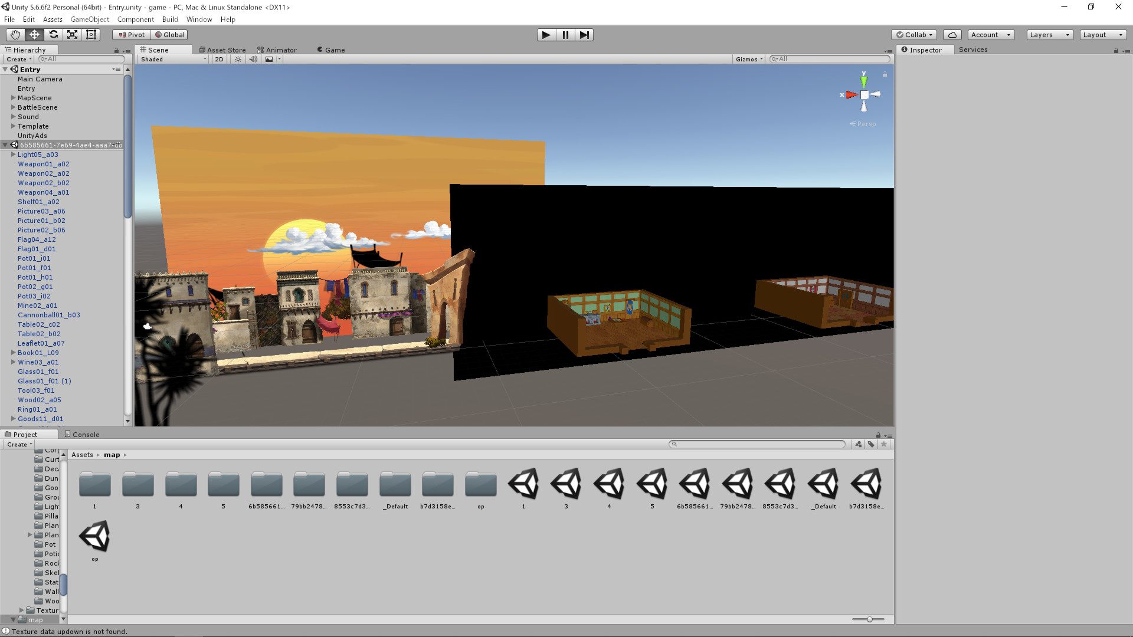Select the Scale tool
Screen dimensions: 1133x637
pos(72,34)
